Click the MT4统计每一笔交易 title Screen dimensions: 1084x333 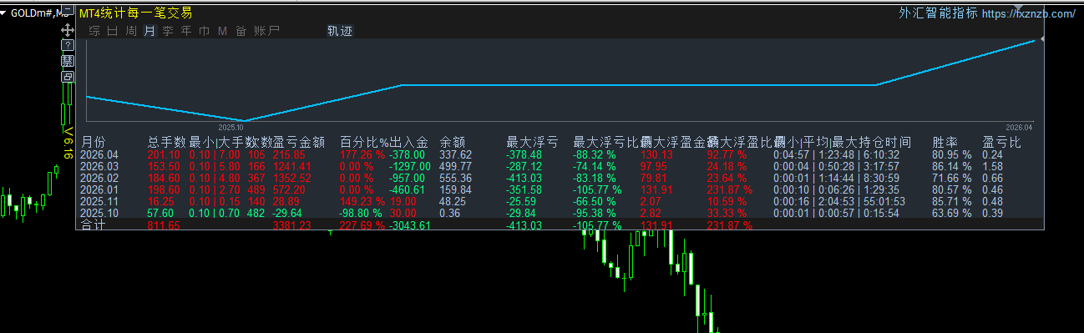tap(135, 13)
